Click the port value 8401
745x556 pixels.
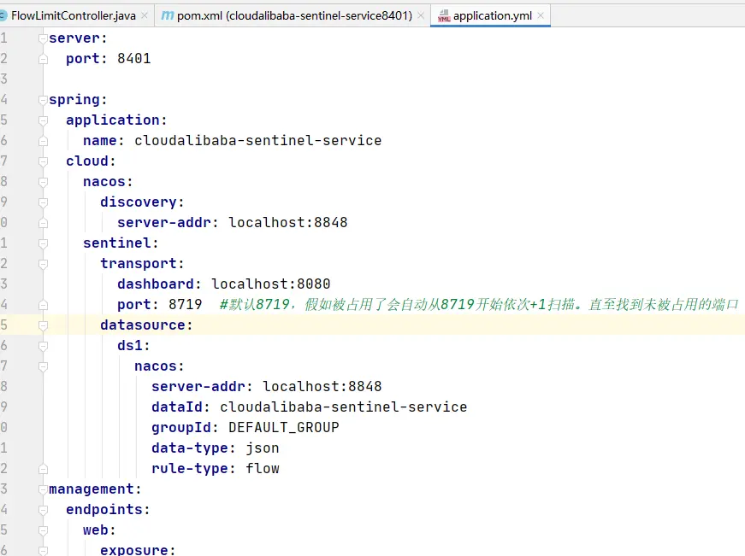pyautogui.click(x=134, y=58)
